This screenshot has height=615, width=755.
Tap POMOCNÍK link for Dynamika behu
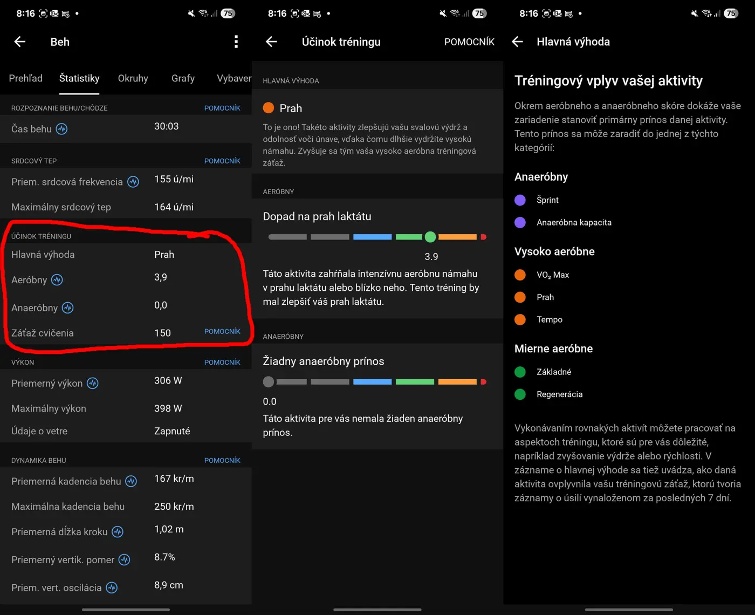(222, 460)
